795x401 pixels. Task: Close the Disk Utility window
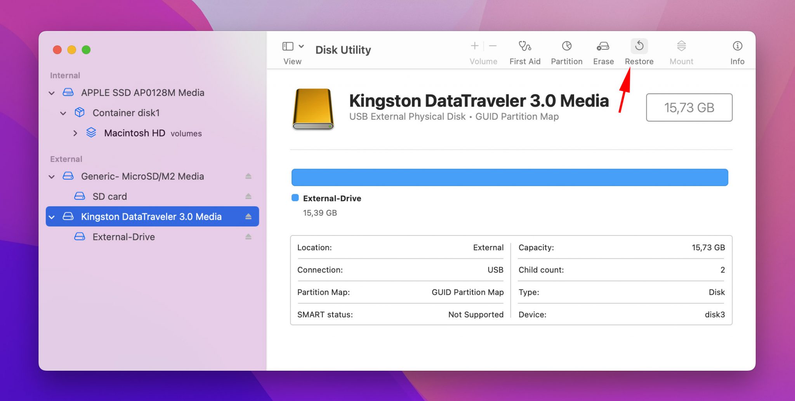57,50
